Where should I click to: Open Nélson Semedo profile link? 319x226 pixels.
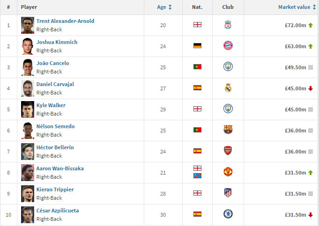(56, 126)
